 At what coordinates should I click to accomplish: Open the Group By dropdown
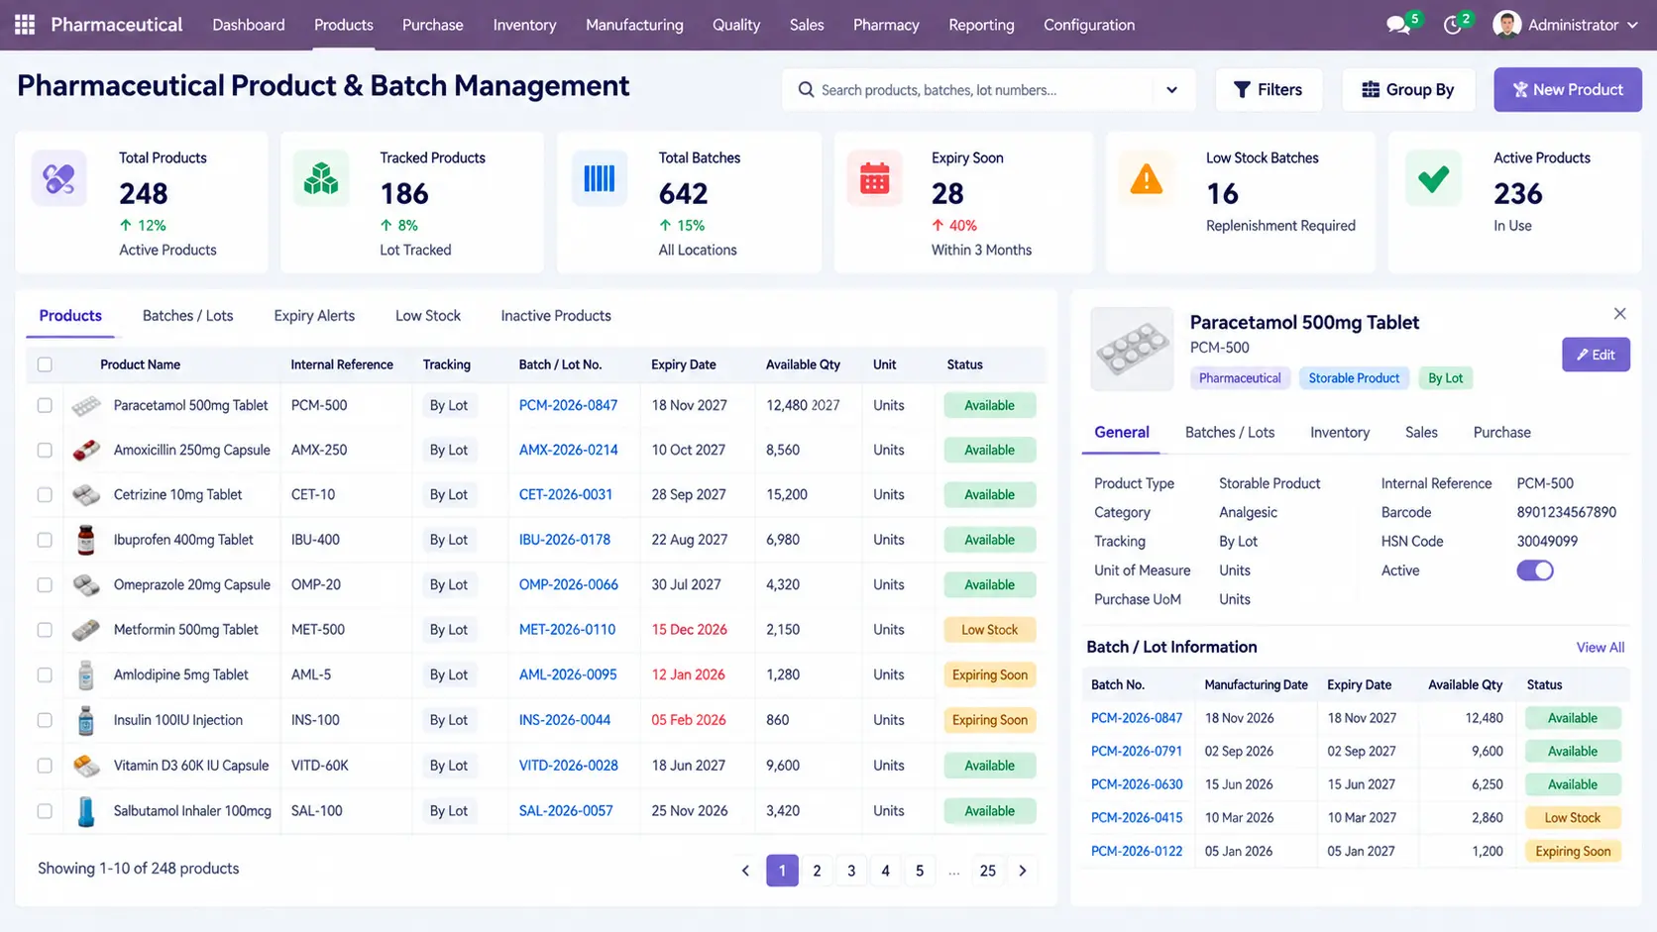coord(1408,90)
